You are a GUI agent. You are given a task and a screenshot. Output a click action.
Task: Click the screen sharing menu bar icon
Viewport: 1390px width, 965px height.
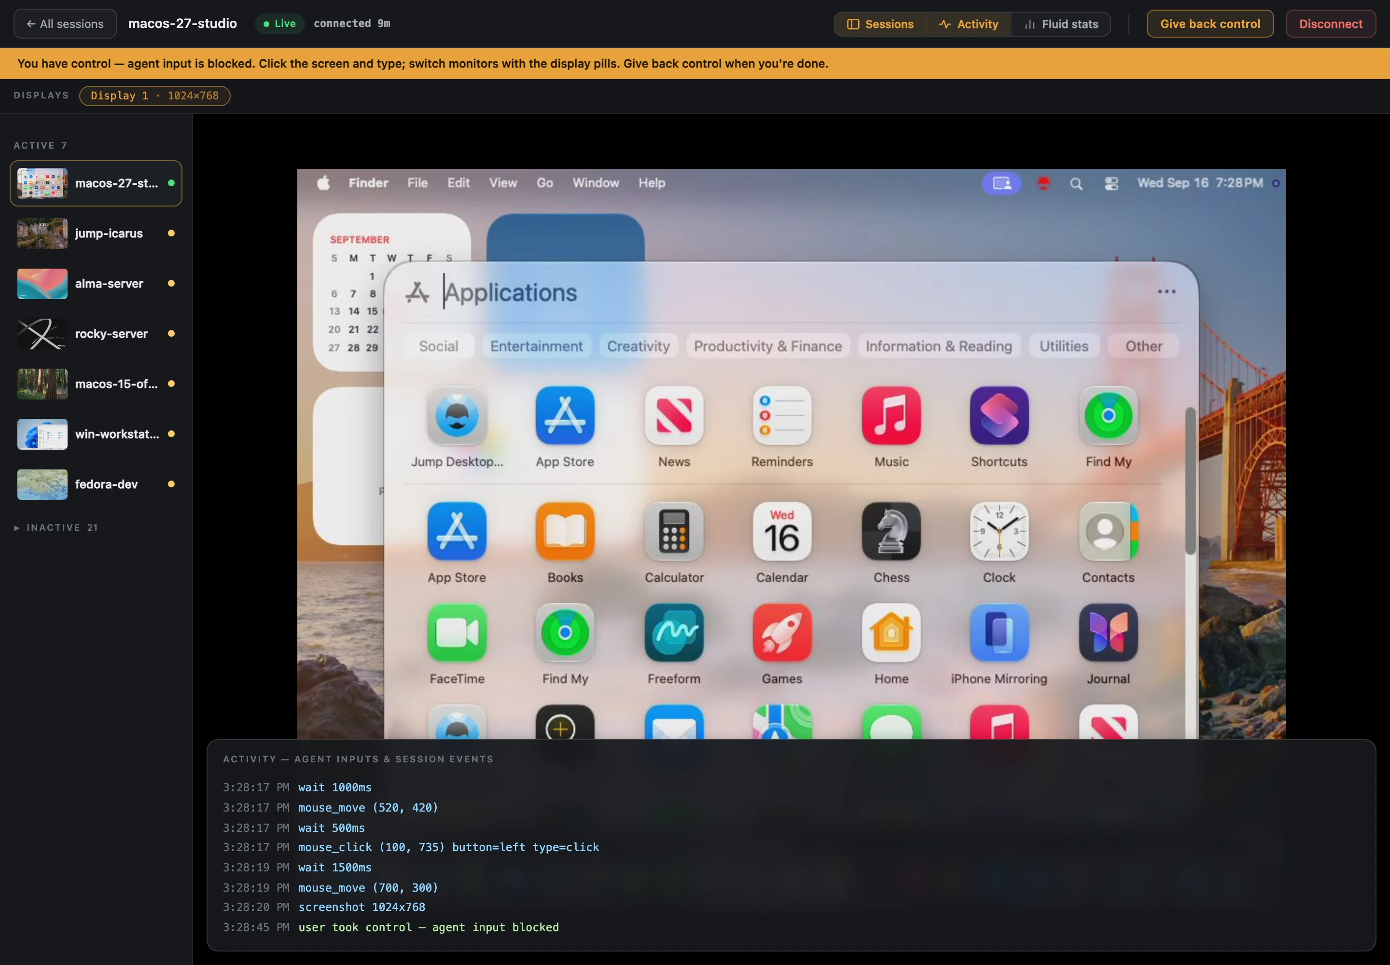click(x=1001, y=183)
